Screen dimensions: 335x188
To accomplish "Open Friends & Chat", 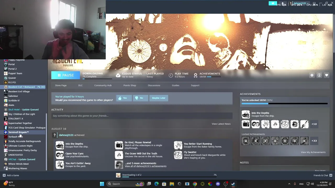I will 323,175.
